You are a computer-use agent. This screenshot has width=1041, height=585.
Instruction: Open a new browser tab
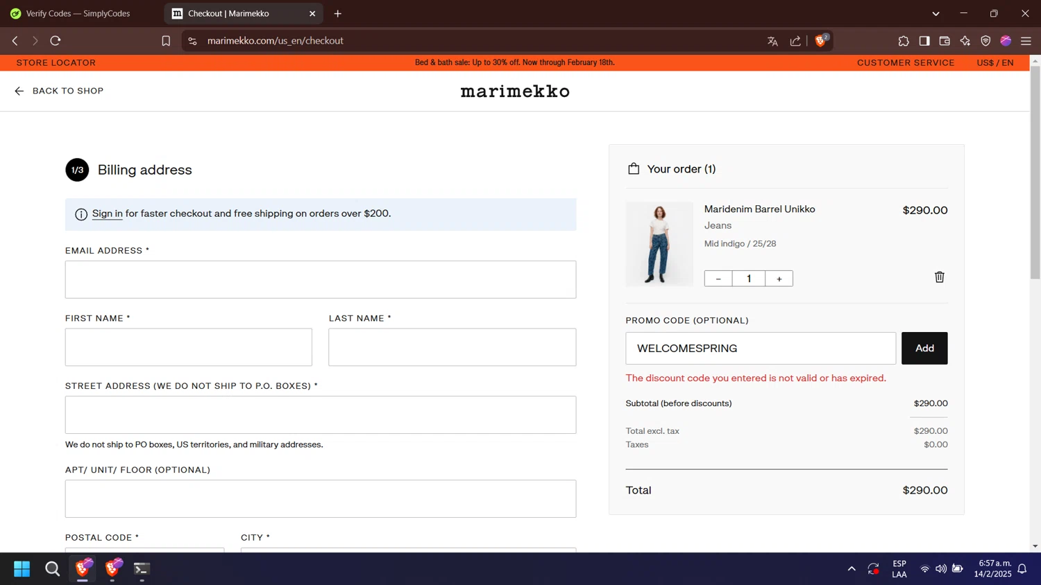338,13
